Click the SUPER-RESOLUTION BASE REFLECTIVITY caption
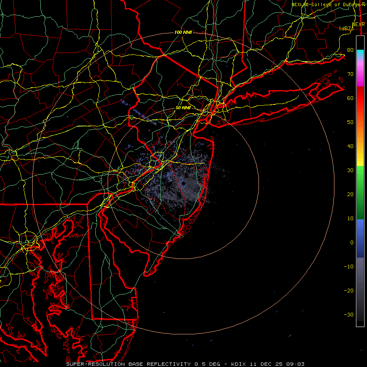Screen dimensions: 367x367 coord(128,364)
